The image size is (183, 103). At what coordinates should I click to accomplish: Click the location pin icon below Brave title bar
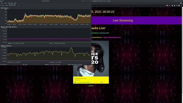coord(181,3)
